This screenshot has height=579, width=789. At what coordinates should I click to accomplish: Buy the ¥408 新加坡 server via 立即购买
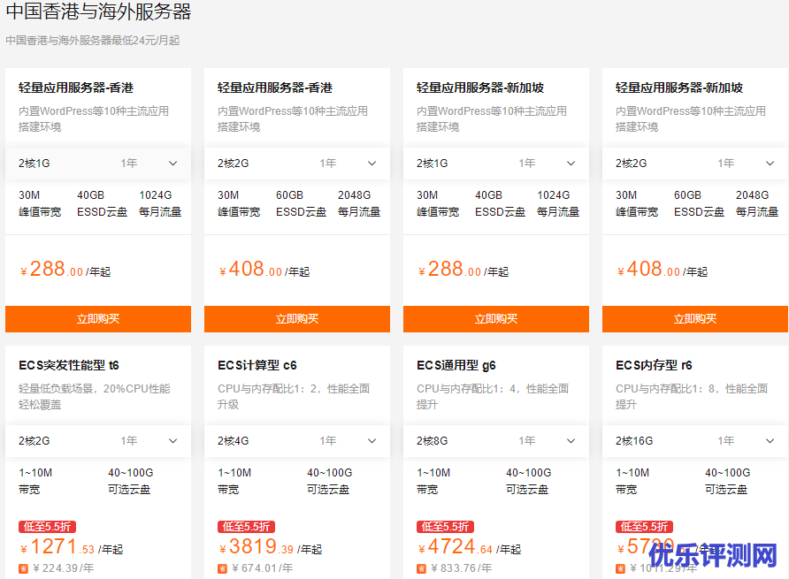695,319
